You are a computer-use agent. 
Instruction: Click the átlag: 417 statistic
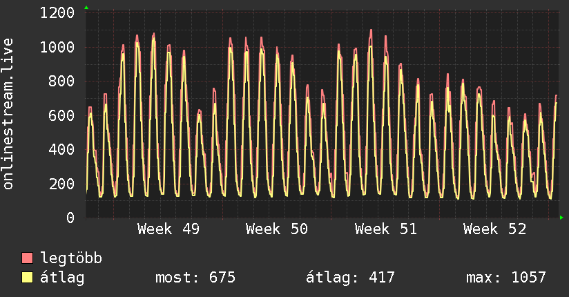(x=350, y=278)
